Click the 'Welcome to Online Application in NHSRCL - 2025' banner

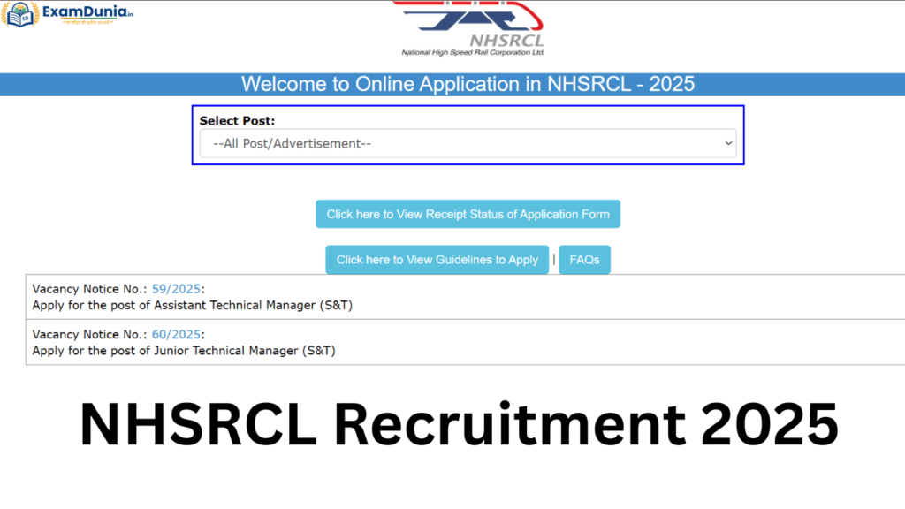click(x=452, y=84)
